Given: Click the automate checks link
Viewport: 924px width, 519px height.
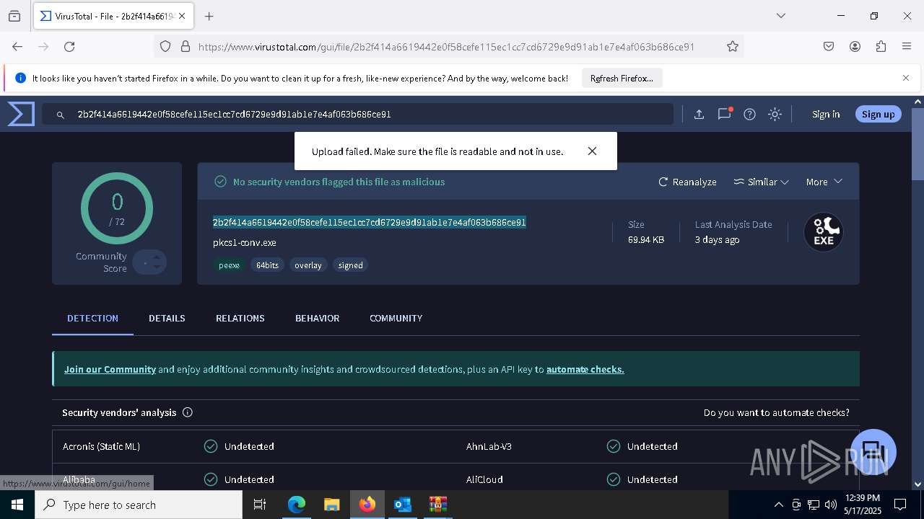Looking at the screenshot, I should [585, 369].
